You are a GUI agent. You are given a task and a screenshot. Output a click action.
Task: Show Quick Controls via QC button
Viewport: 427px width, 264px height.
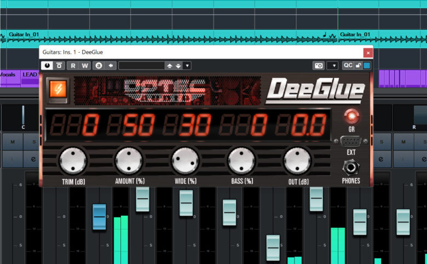coord(348,65)
